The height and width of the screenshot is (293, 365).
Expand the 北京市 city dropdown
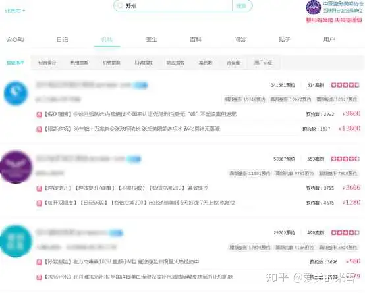click(15, 11)
